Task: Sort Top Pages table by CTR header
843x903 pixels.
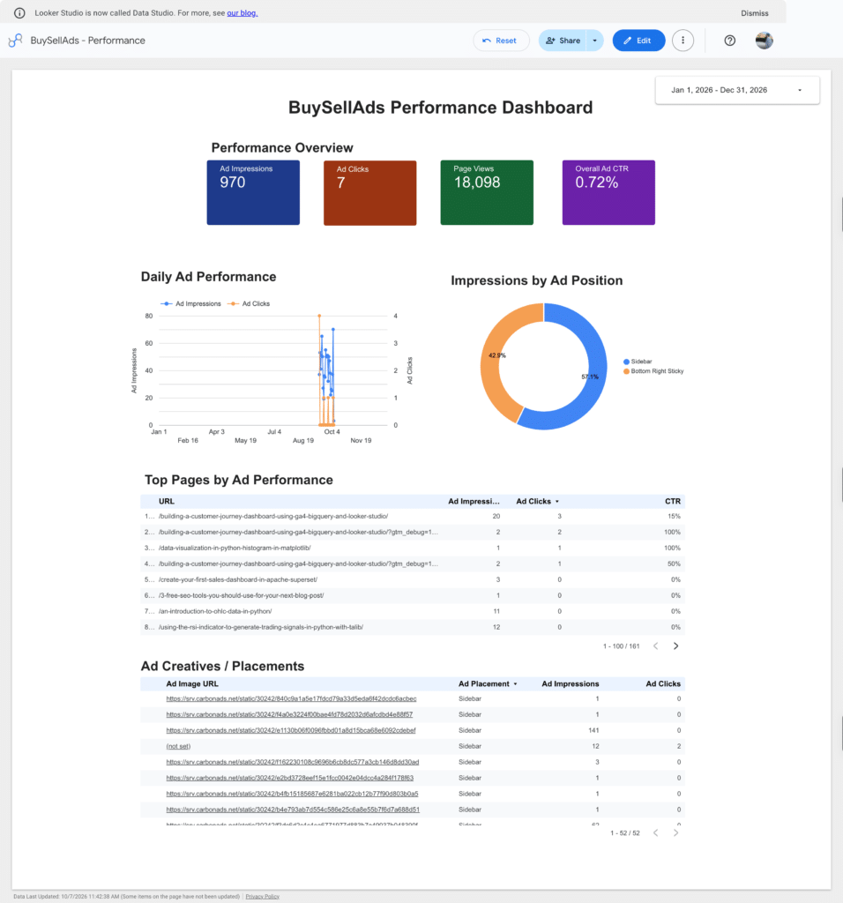Action: pos(673,501)
